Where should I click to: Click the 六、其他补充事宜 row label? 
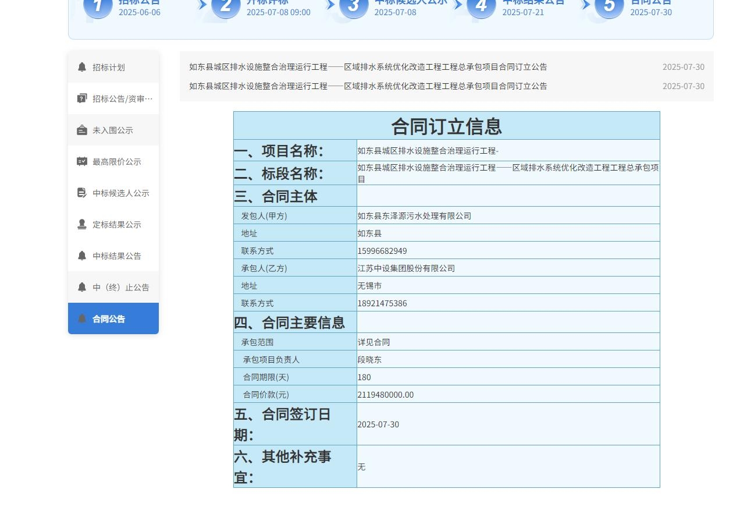pos(283,467)
